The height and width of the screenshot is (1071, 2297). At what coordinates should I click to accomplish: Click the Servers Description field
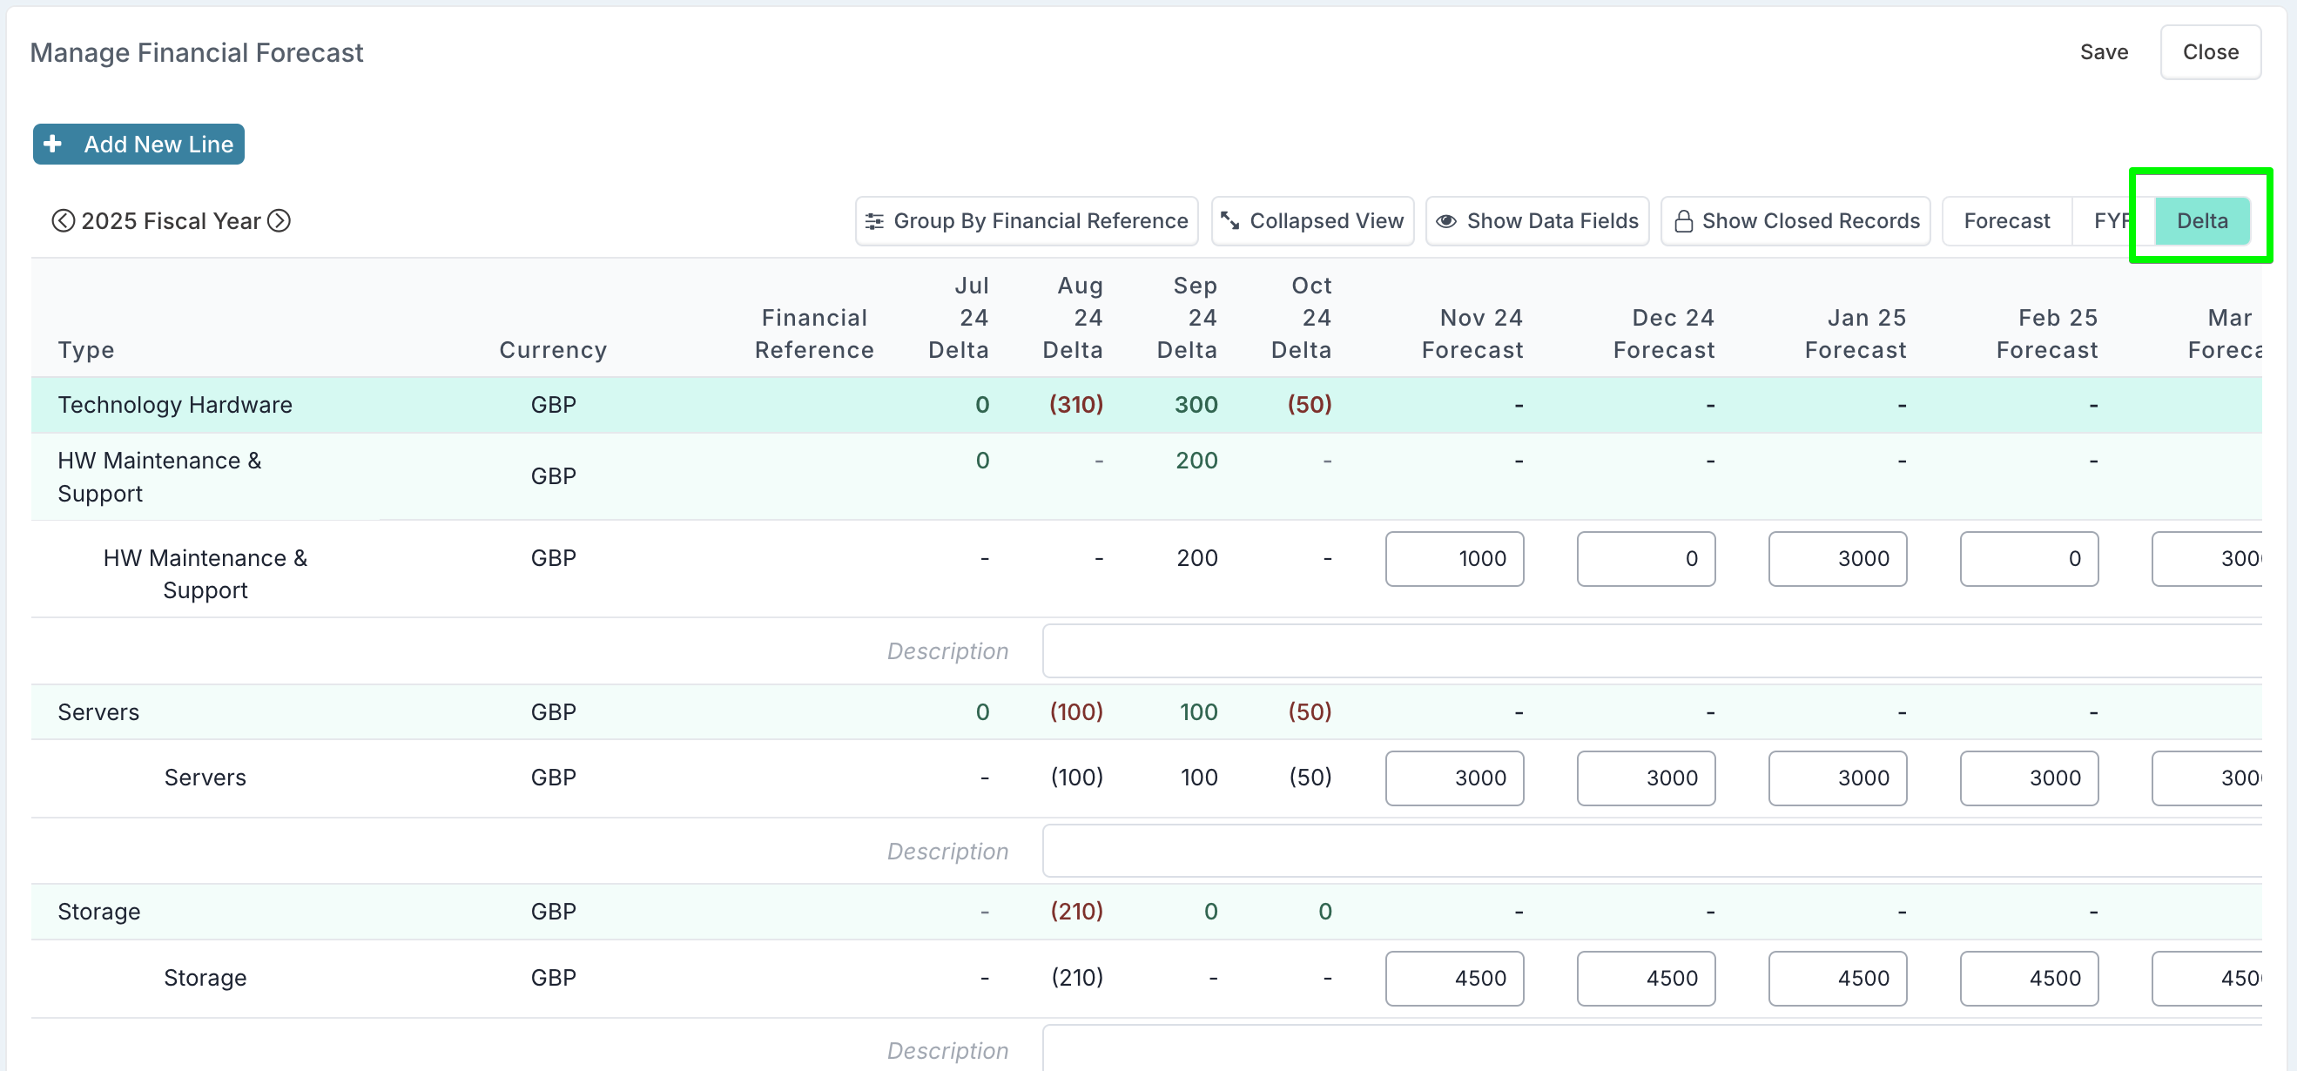point(1653,851)
